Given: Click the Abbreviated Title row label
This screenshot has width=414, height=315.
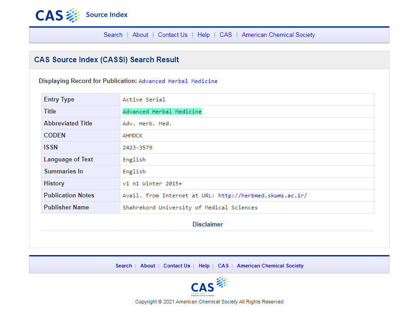Looking at the screenshot, I should (x=68, y=123).
